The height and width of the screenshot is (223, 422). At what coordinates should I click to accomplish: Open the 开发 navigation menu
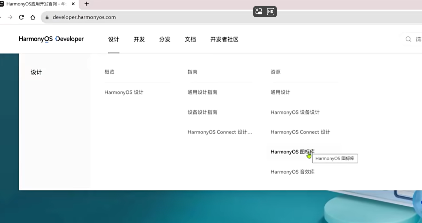click(139, 40)
